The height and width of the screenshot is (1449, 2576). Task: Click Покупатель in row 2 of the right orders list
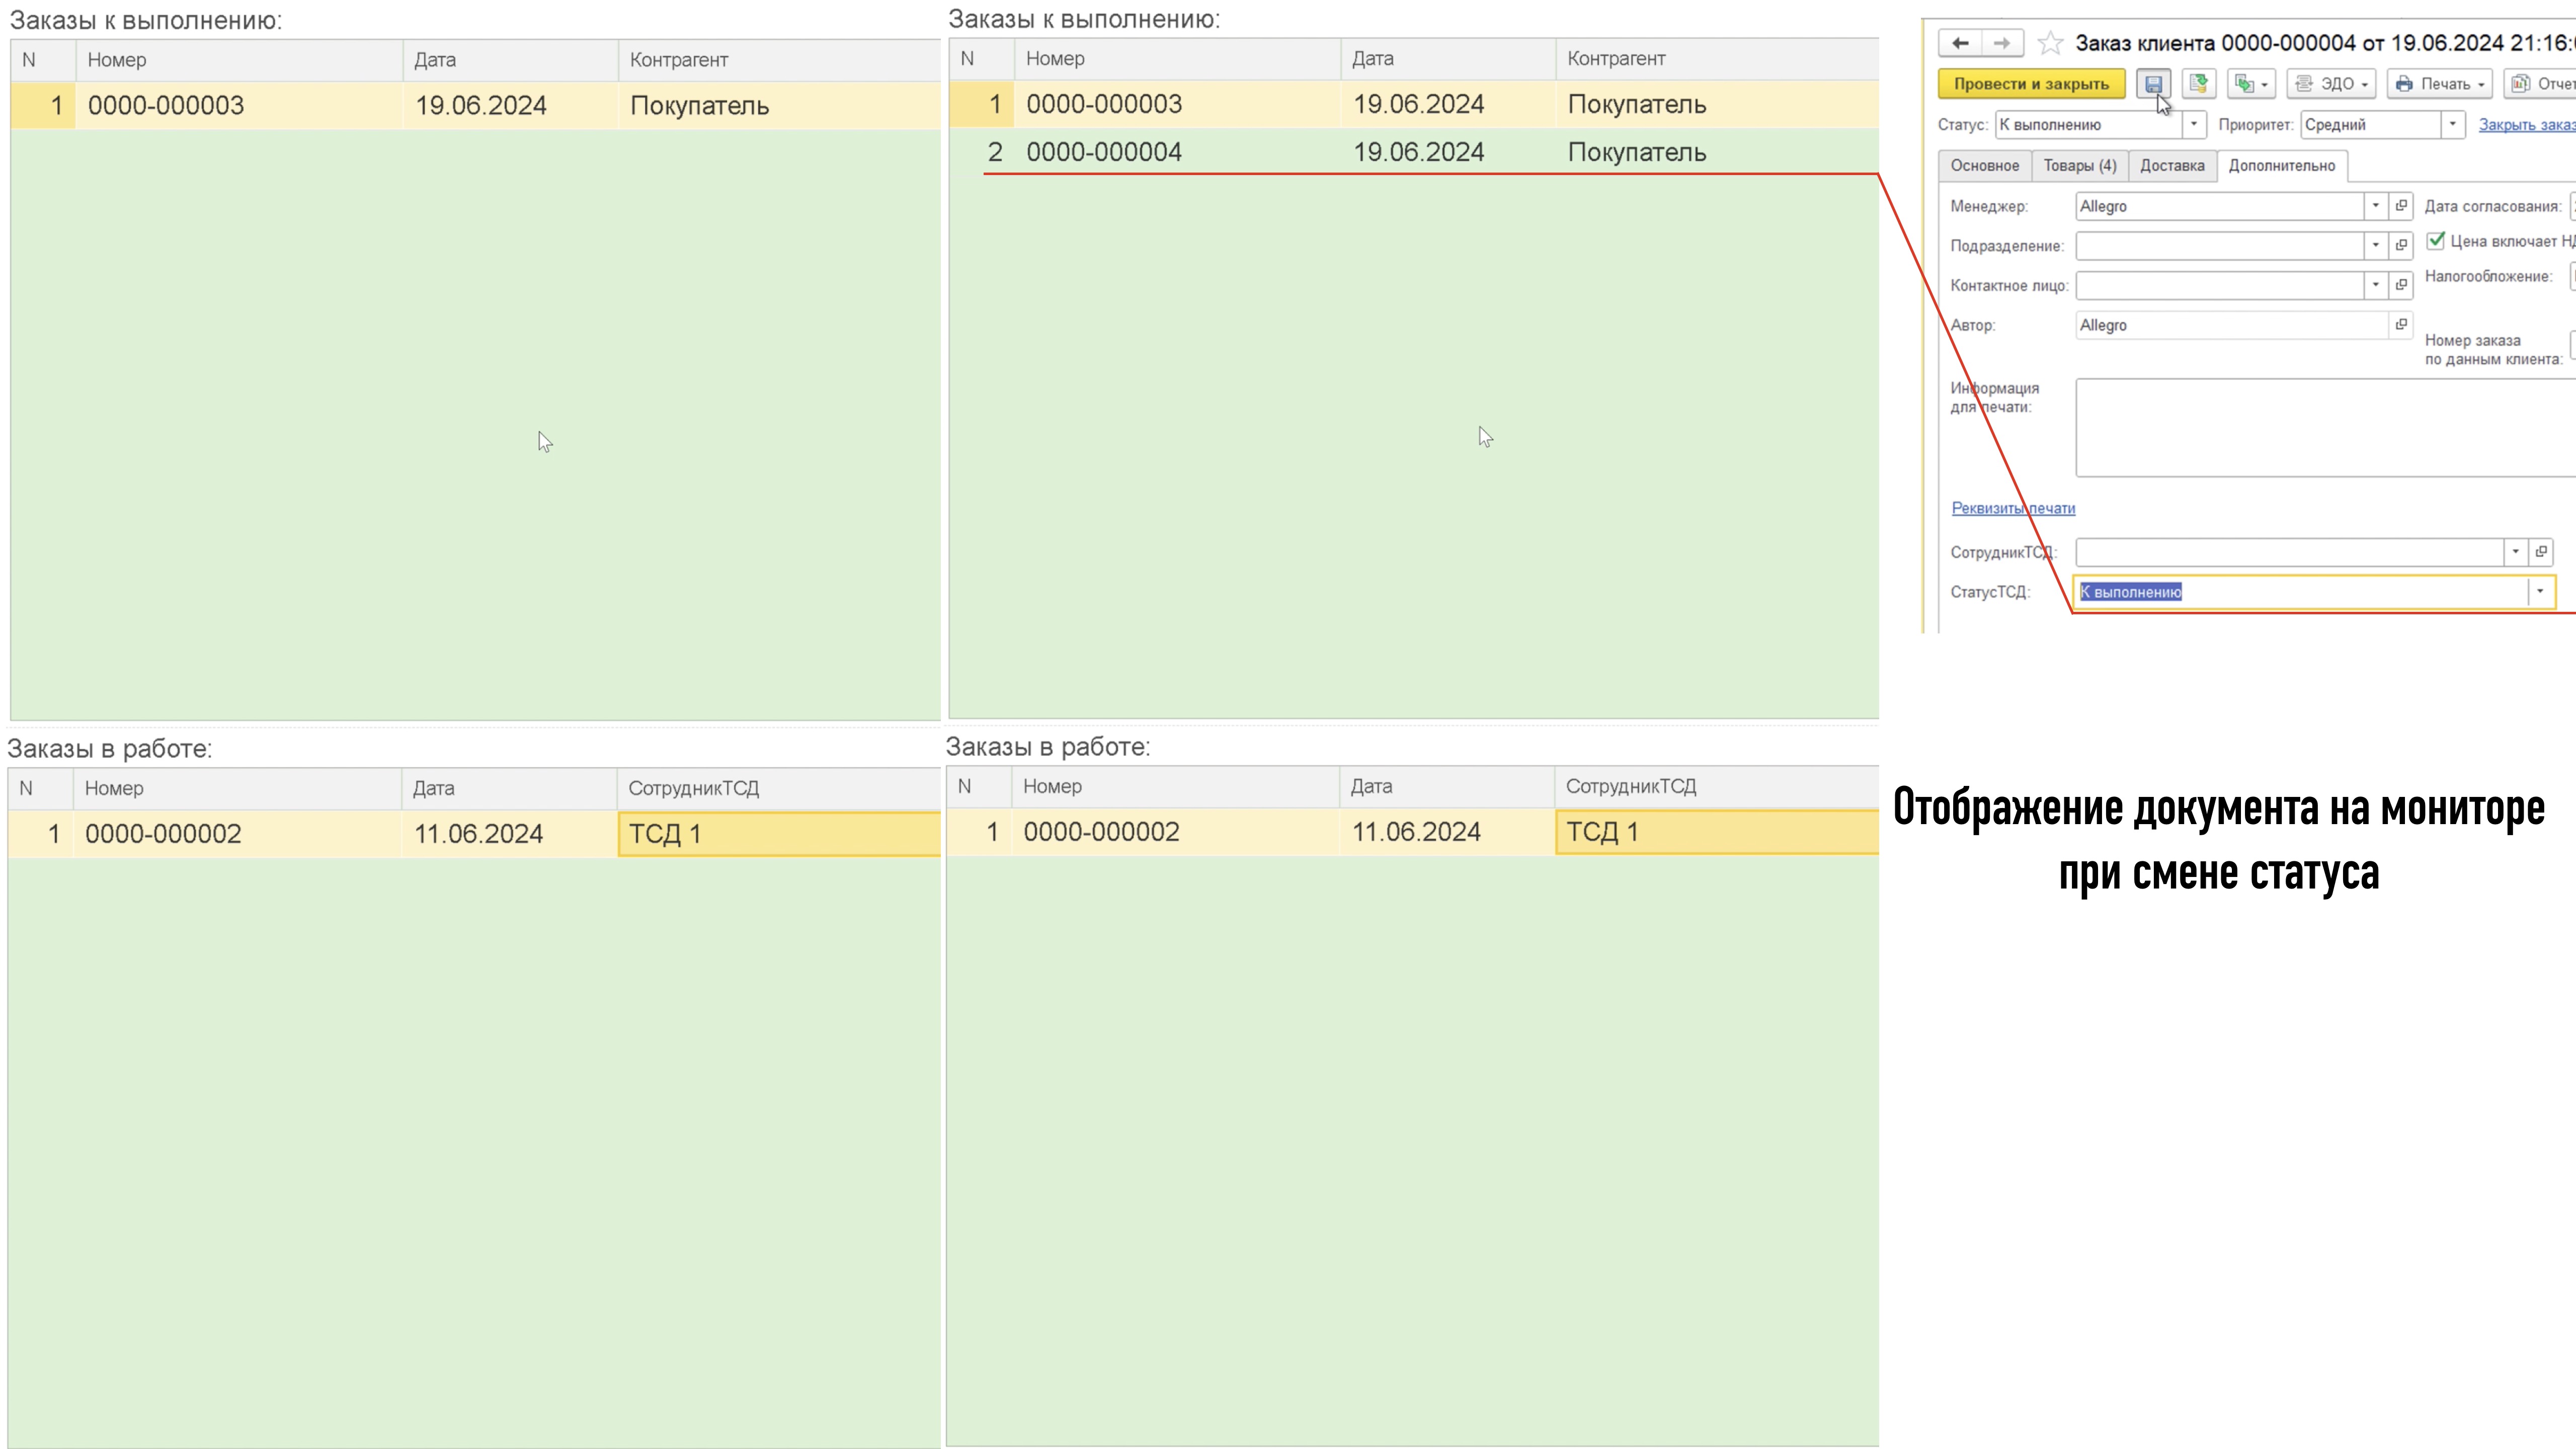click(1636, 152)
